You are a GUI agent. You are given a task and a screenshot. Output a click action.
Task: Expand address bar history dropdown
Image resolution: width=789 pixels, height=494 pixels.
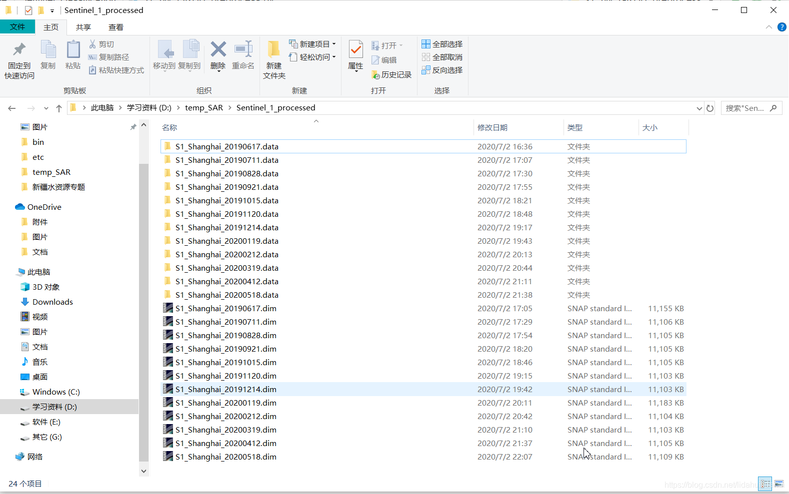click(699, 108)
